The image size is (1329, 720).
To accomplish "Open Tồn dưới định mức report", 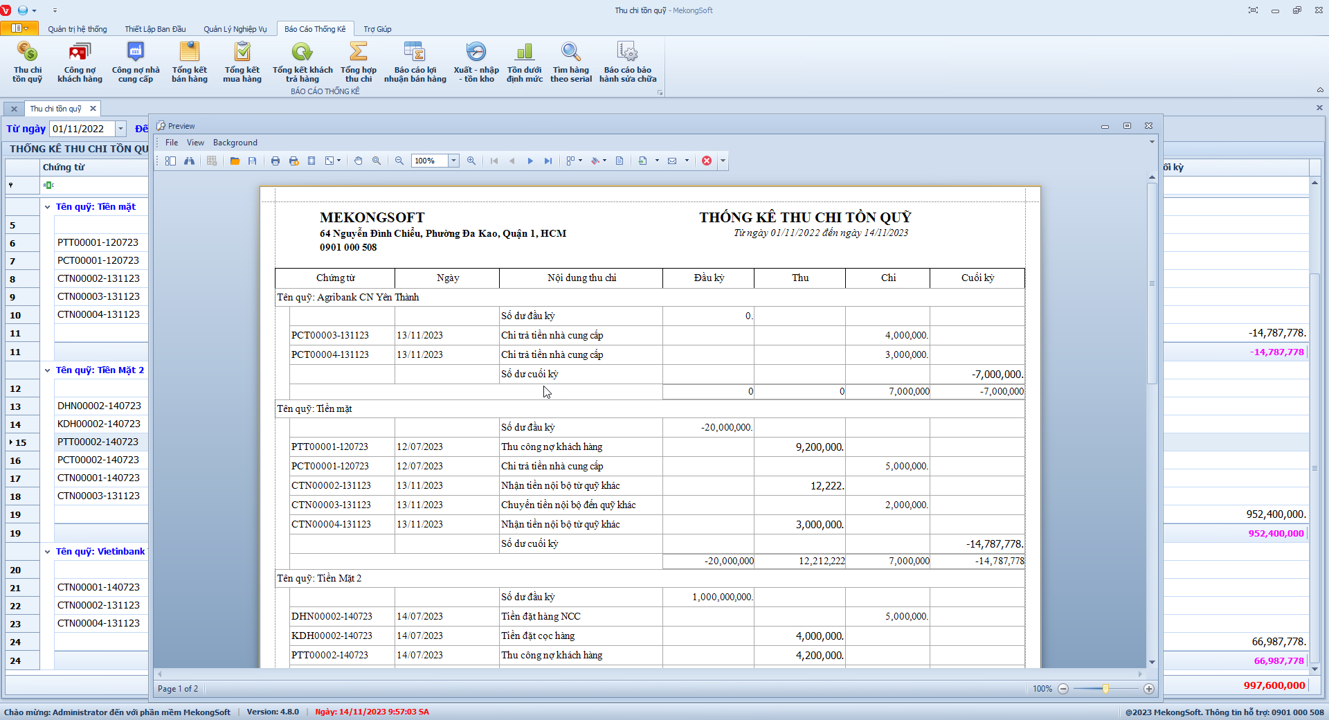I will [x=524, y=61].
